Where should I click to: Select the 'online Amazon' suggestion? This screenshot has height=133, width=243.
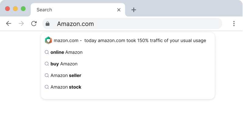67,52
